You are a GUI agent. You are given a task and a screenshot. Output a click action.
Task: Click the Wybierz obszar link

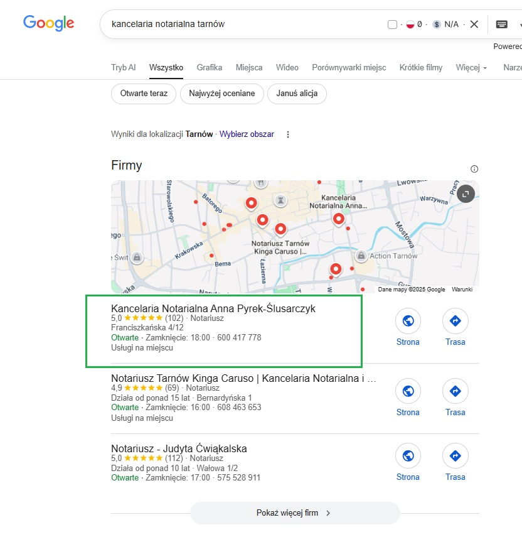tap(247, 134)
